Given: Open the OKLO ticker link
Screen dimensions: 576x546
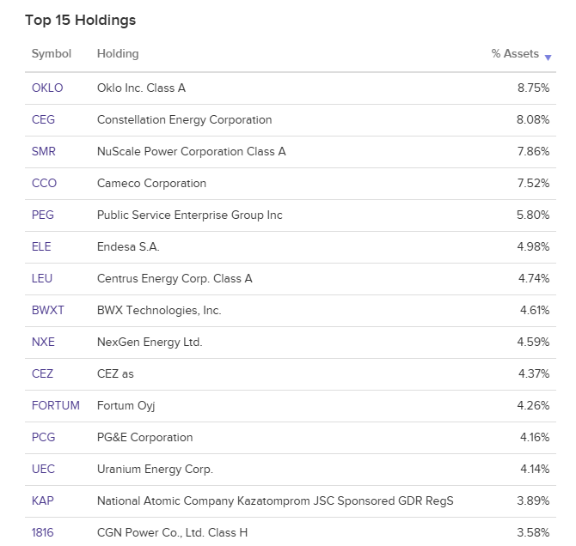Looking at the screenshot, I should click(47, 88).
